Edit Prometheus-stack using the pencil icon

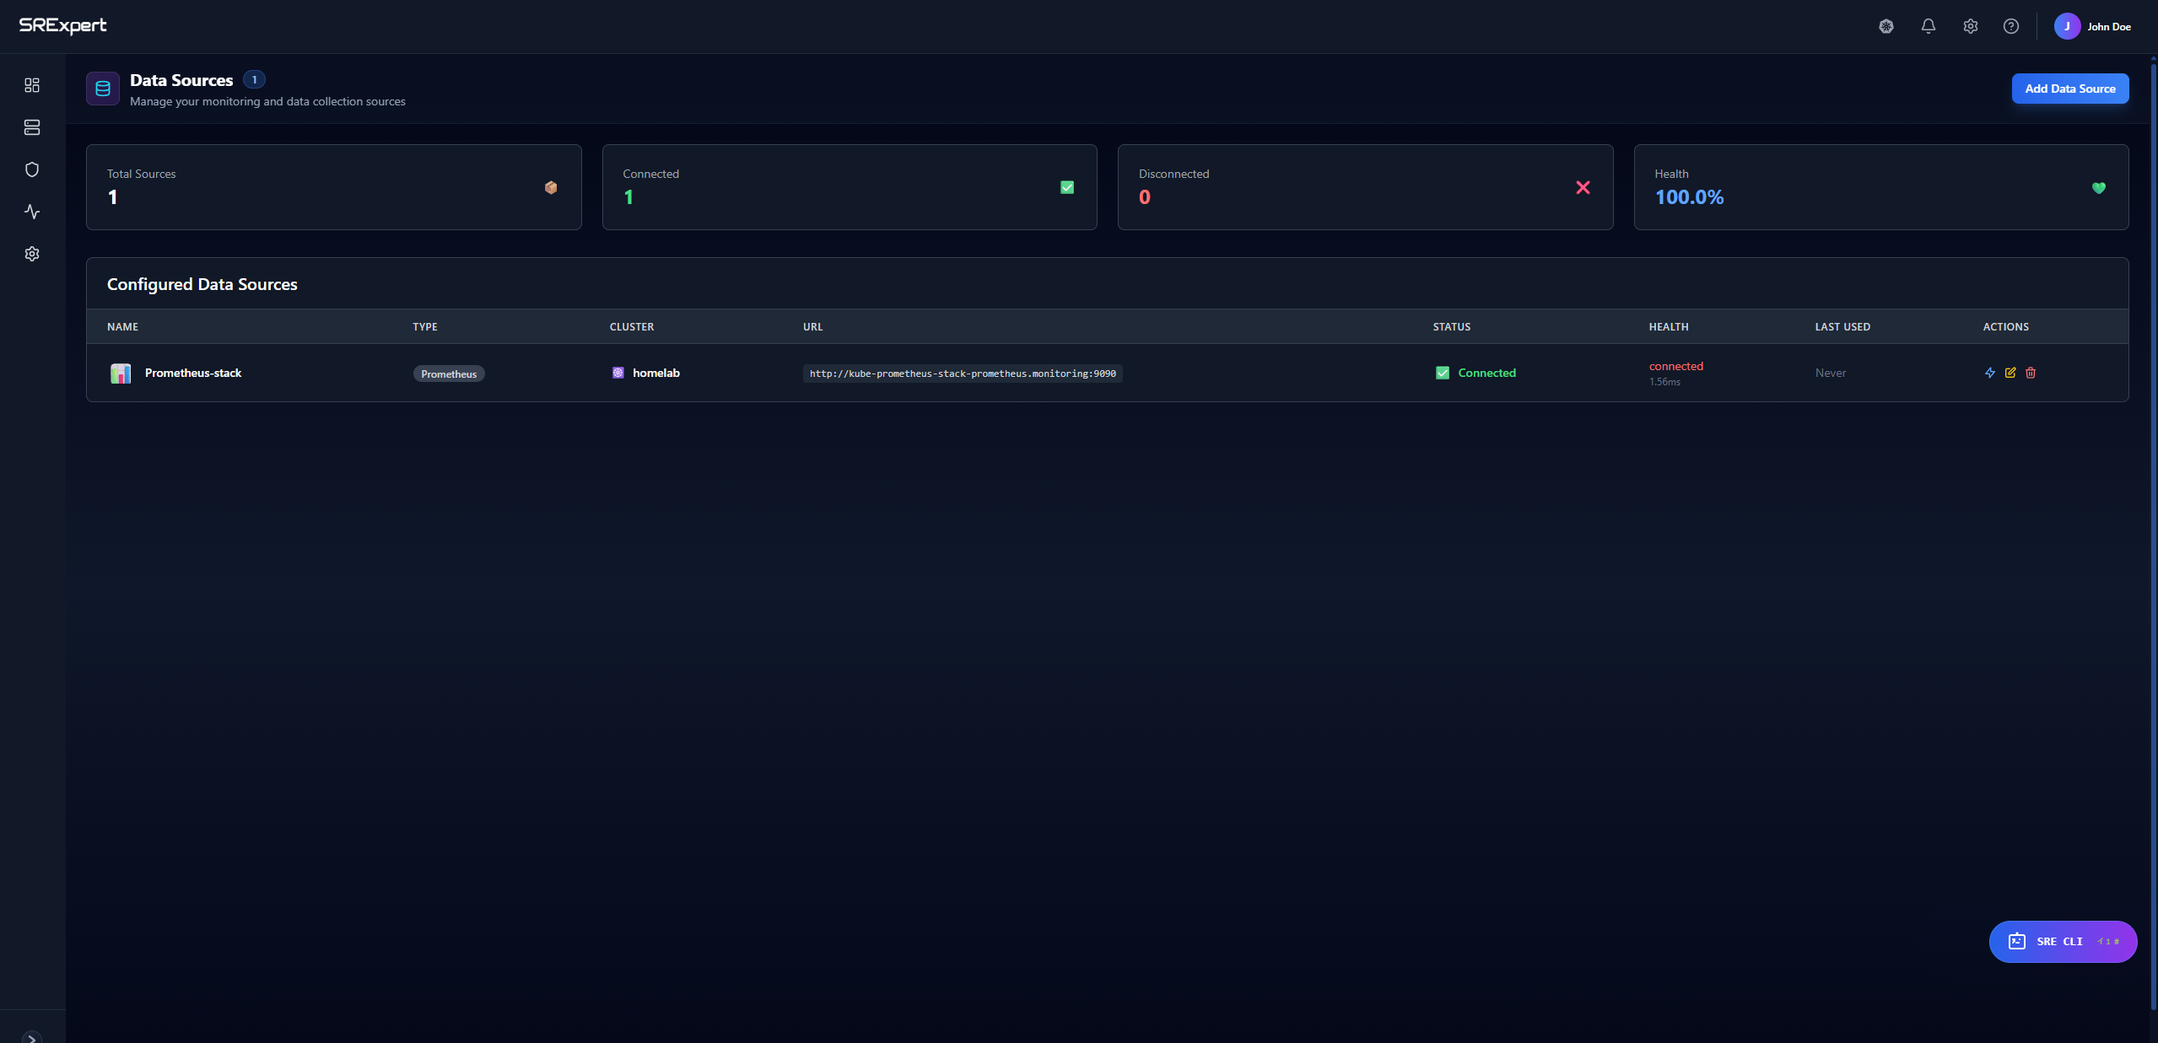pyautogui.click(x=2010, y=373)
